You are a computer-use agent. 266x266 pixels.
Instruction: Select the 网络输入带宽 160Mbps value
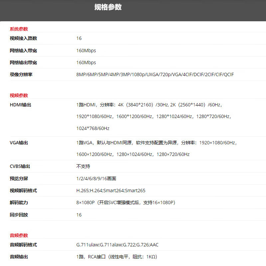[x=86, y=51]
